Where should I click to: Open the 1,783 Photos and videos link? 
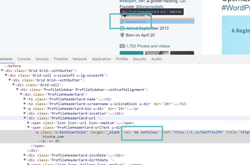(x=148, y=46)
